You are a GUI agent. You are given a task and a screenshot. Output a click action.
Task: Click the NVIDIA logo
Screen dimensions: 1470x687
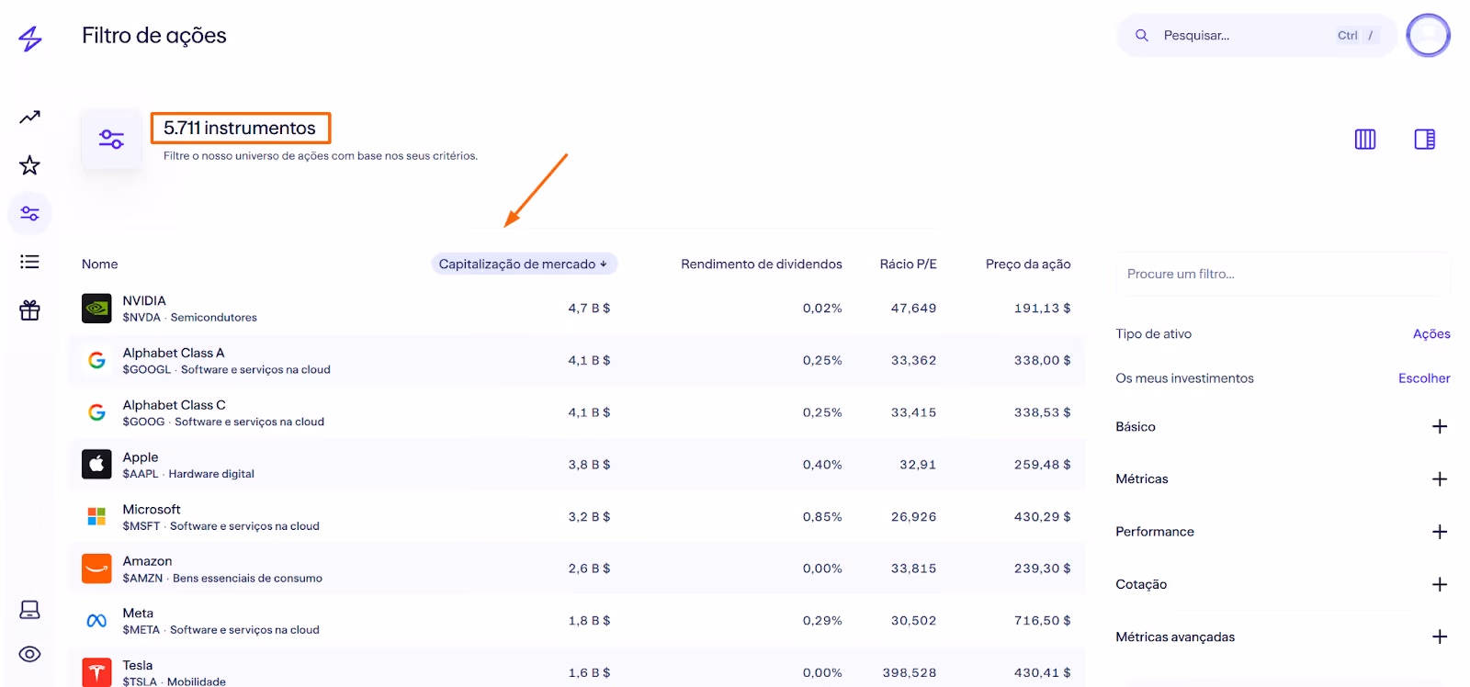pos(96,309)
